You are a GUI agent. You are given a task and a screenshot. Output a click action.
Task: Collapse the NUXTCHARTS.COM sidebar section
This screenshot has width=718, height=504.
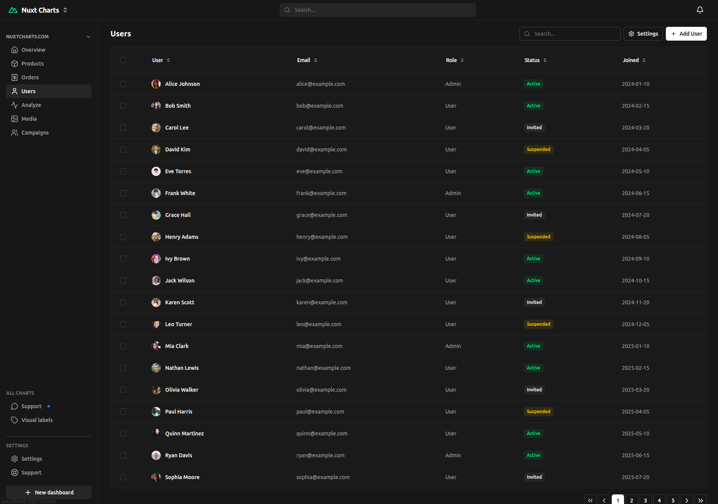click(x=89, y=37)
